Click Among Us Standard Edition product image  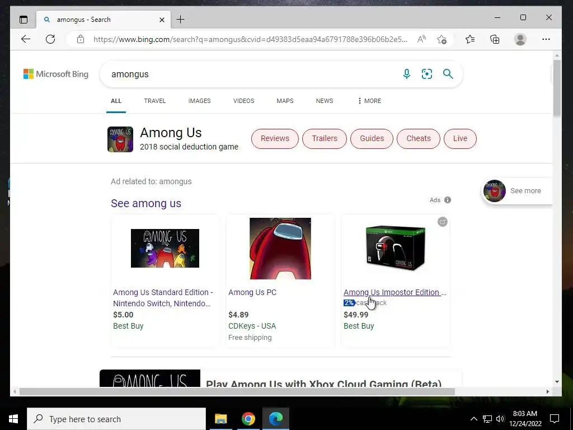[165, 248]
